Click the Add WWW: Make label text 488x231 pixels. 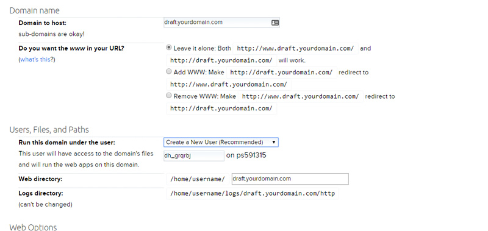tap(199, 72)
